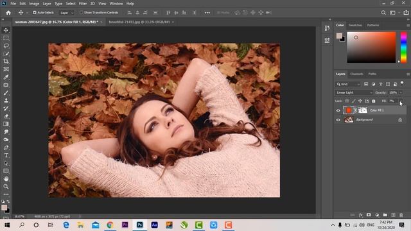Create a new layer icon
411x231 pixels.
click(393, 215)
